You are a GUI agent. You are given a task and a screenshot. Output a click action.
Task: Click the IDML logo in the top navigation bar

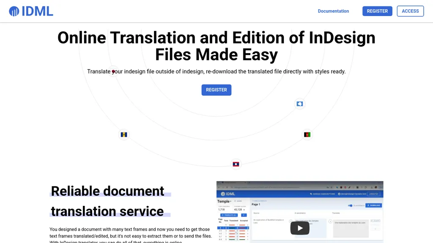[x=31, y=11]
